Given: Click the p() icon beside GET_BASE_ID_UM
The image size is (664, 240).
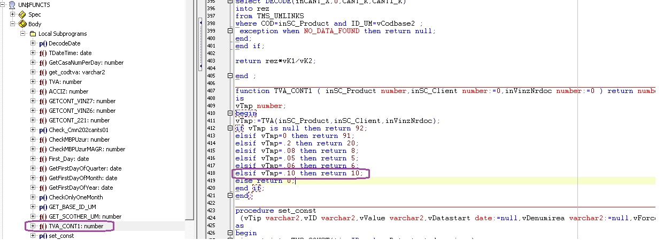Looking at the screenshot, I should click(43, 207).
